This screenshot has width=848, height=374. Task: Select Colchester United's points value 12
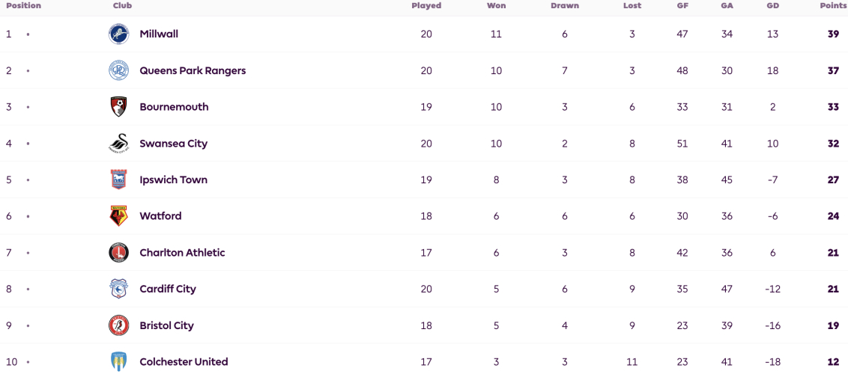coord(834,361)
